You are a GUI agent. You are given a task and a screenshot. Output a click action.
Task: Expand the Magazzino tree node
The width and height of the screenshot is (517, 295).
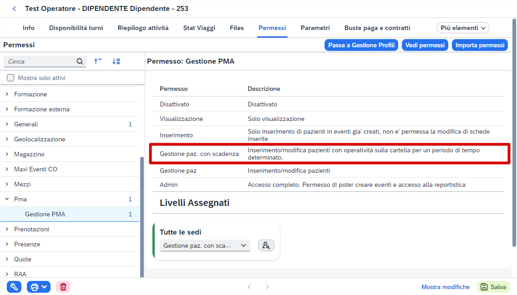(7, 154)
